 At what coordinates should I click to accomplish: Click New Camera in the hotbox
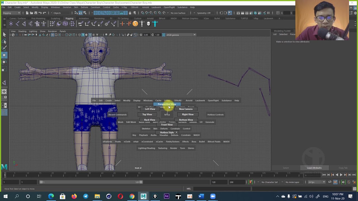point(186,109)
